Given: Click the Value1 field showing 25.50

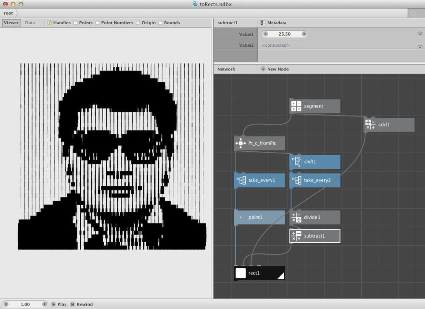Looking at the screenshot, I should (285, 34).
